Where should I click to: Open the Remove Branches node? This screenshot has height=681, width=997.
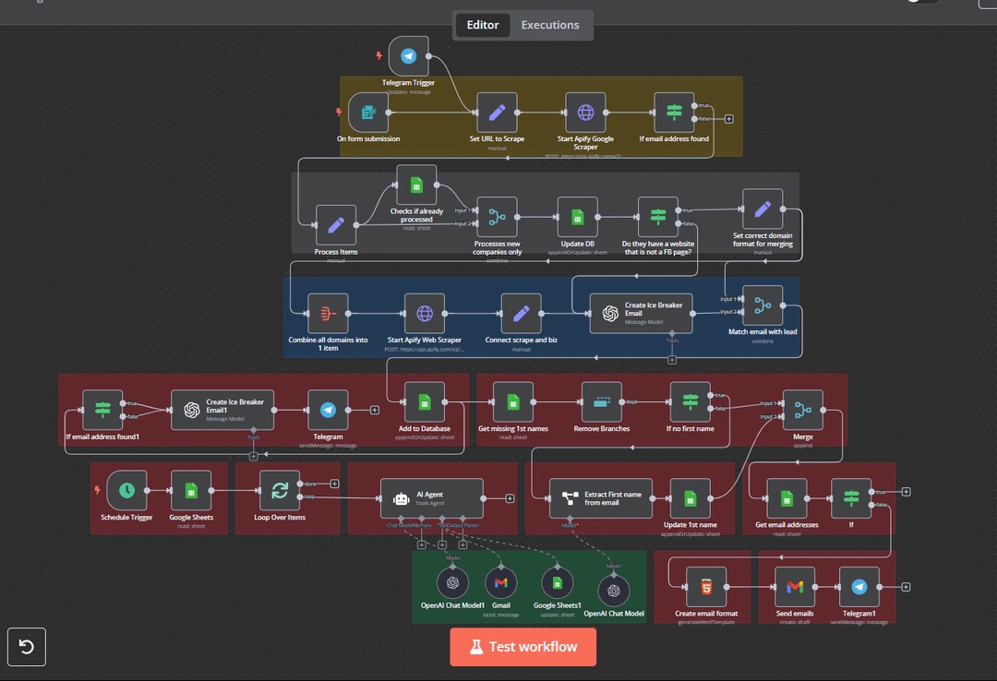point(602,401)
